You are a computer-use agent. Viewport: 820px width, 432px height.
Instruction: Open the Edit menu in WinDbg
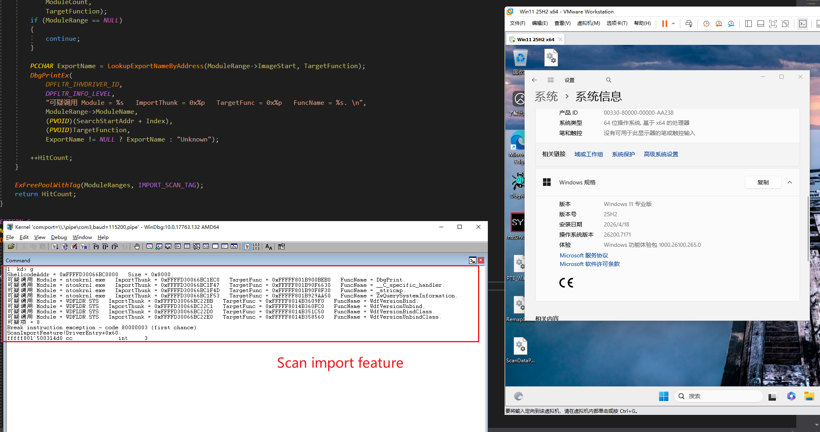tap(24, 237)
